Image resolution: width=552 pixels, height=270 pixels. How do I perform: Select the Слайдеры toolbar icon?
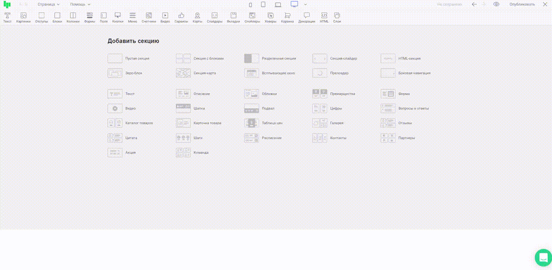pyautogui.click(x=214, y=17)
